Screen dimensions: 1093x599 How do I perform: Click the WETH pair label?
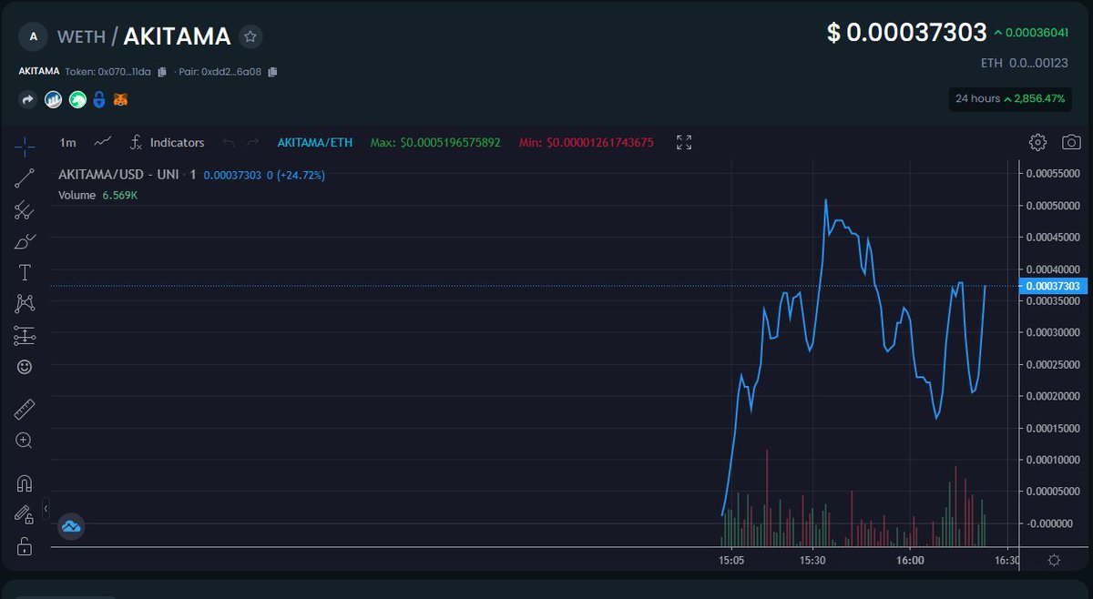81,36
